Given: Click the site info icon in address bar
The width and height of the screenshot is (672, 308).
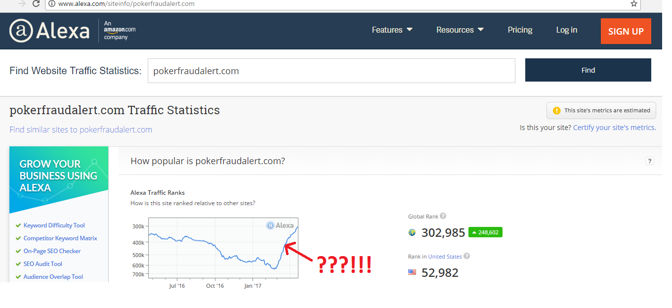Looking at the screenshot, I should click(x=52, y=4).
